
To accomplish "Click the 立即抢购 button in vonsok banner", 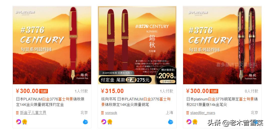I will [x=168, y=81].
